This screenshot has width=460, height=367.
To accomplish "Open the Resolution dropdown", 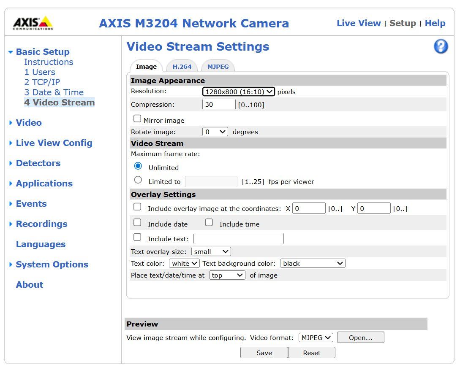I will tap(238, 91).
